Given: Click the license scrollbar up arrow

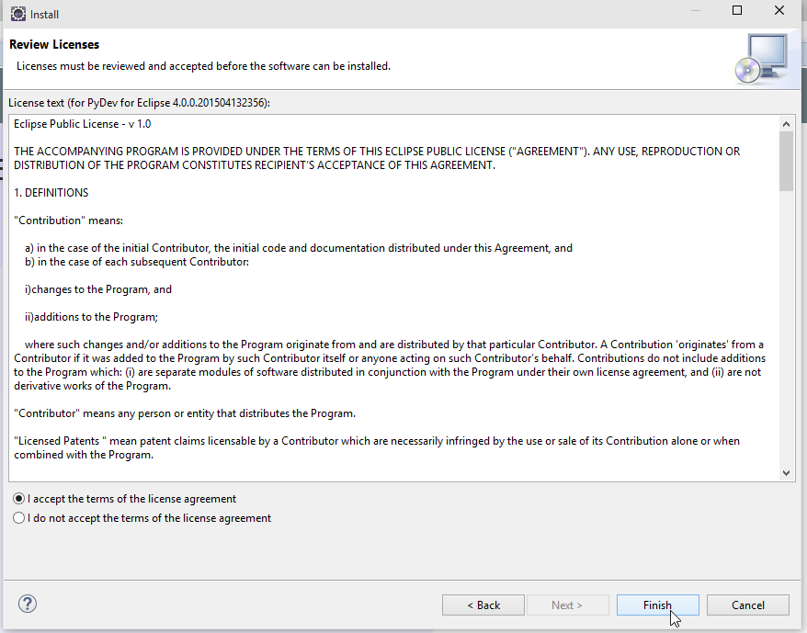Looking at the screenshot, I should [786, 124].
